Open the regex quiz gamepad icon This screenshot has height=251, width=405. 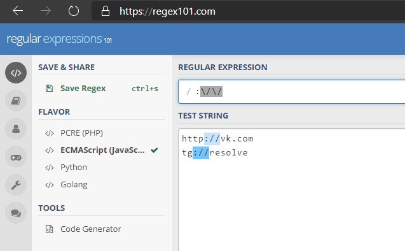(16, 157)
